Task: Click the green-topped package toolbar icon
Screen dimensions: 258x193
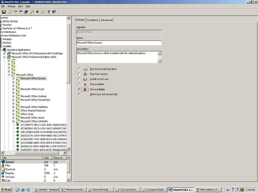Action: (x=15, y=12)
